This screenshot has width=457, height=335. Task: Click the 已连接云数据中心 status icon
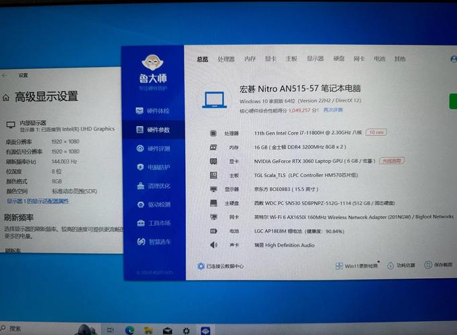[201, 266]
